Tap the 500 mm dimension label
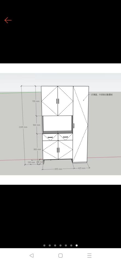This screenshot has width=121, height=263. [x=36, y=125]
